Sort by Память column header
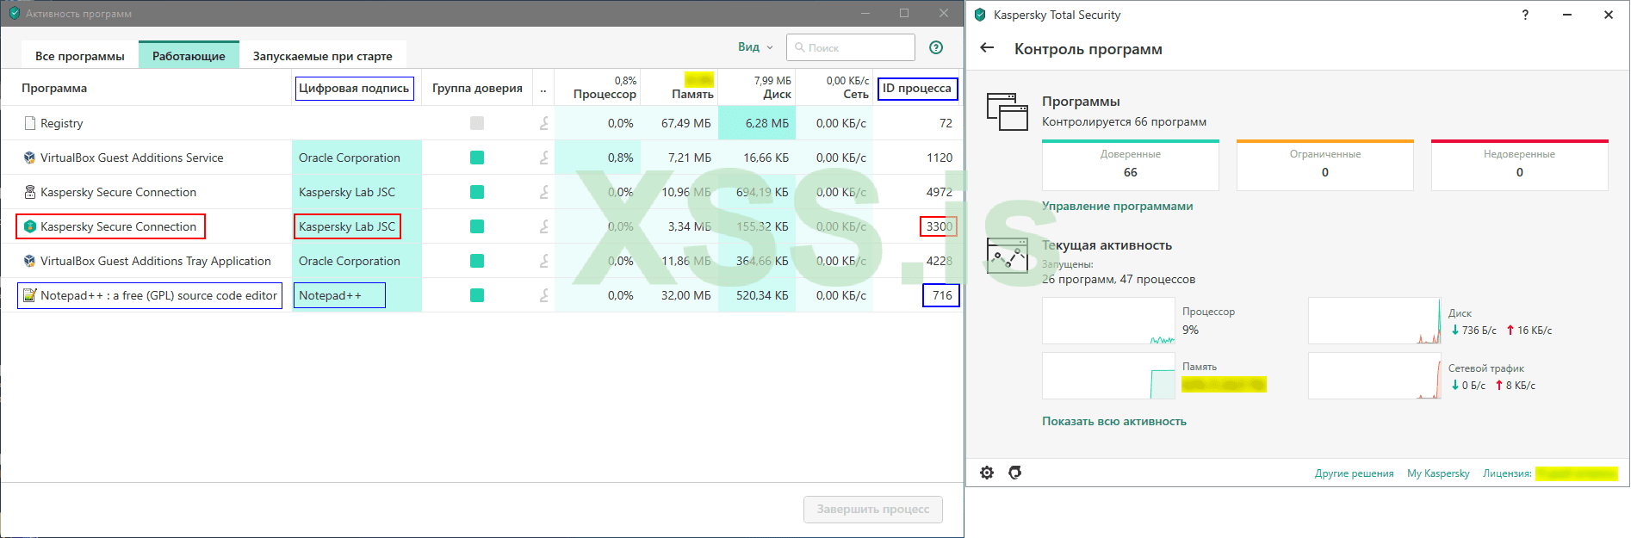The image size is (1631, 538). [692, 94]
